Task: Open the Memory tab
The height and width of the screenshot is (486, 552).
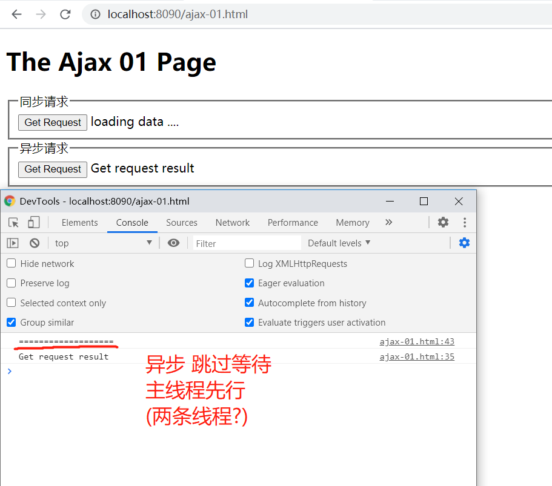Action: (353, 223)
